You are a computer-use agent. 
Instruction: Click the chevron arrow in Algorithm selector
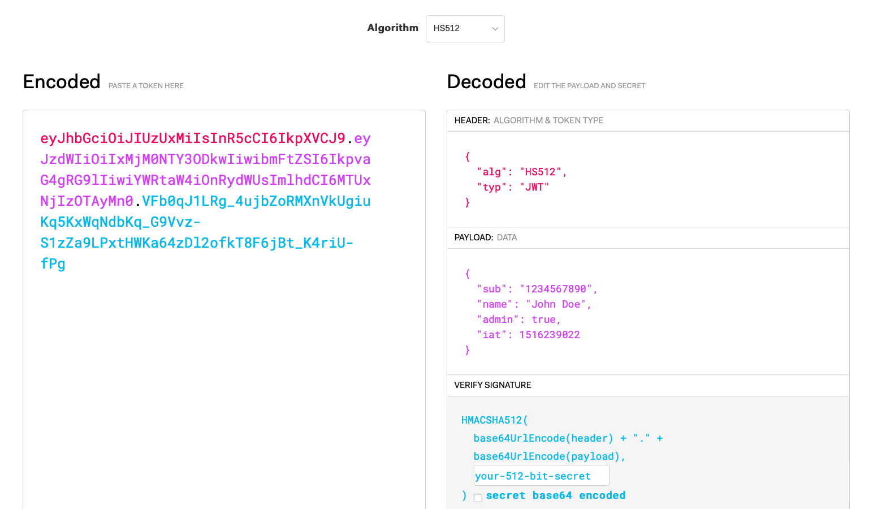point(495,29)
